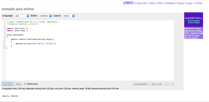Go to the Users page
The image size is (209, 102).
pos(152,3)
